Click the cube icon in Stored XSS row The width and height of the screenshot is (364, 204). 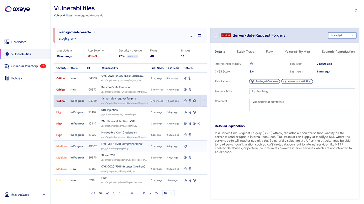(x=185, y=158)
